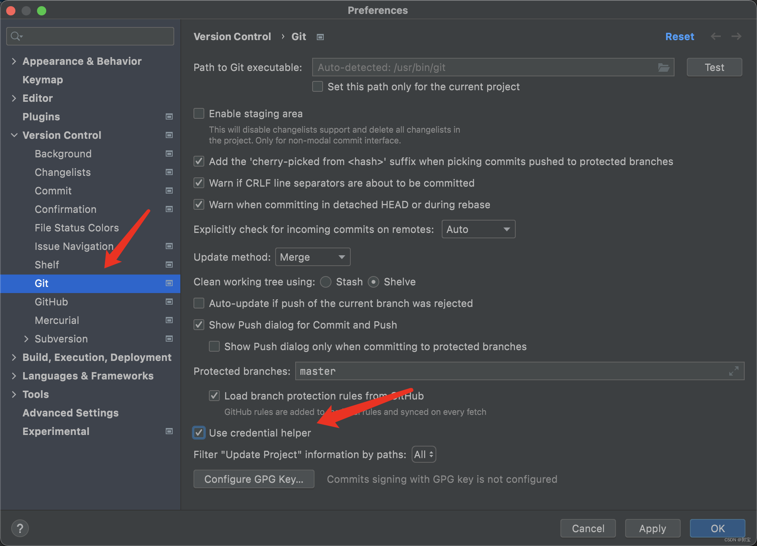The height and width of the screenshot is (546, 757).
Task: Enable the staging area checkbox
Action: coord(199,113)
